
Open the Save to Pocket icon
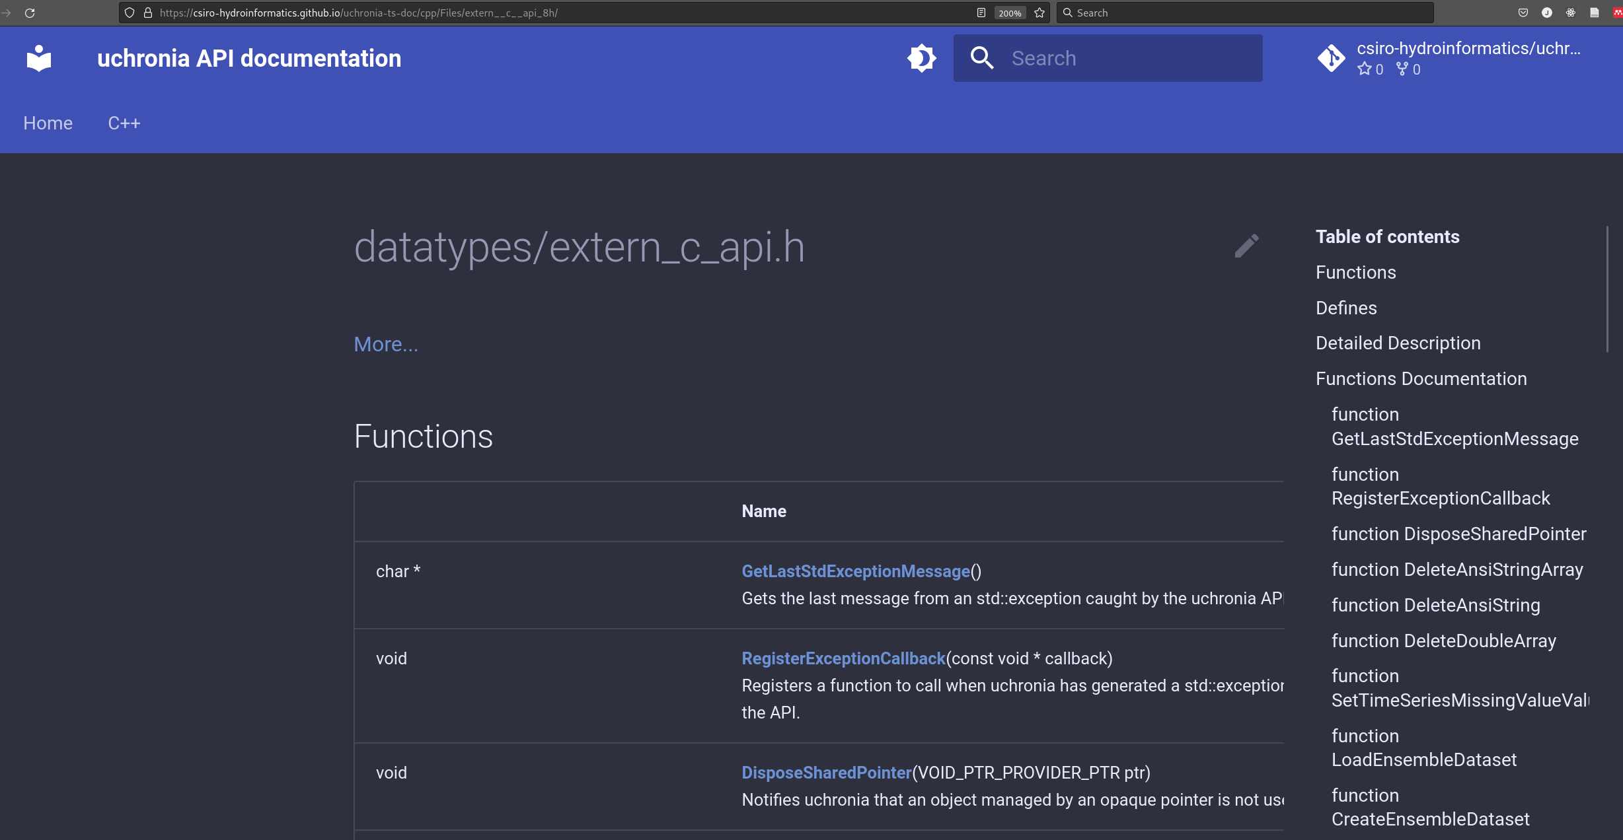(1523, 13)
